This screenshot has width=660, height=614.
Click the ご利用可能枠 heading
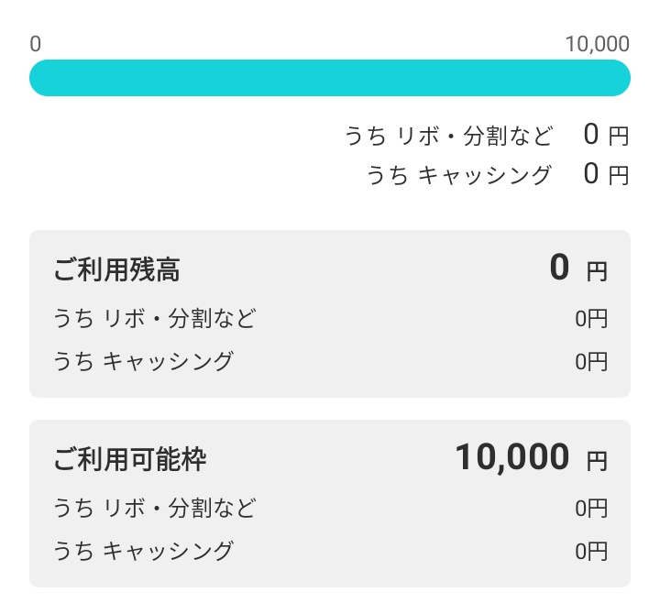(x=130, y=459)
